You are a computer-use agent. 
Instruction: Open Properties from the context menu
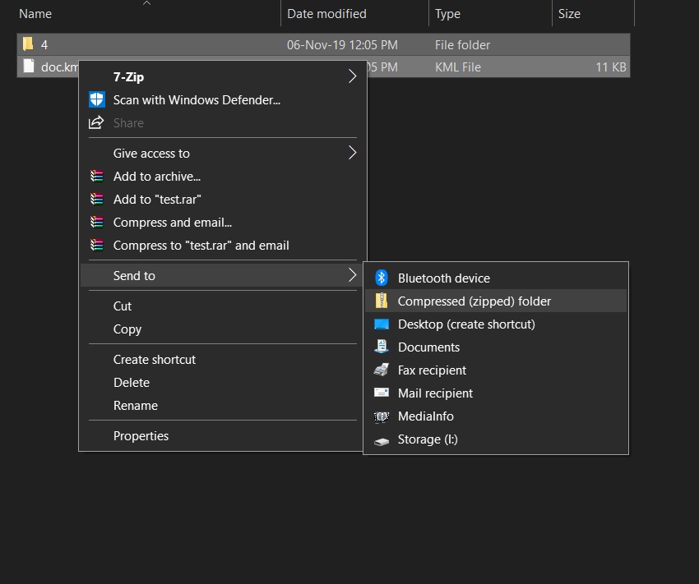point(223,436)
